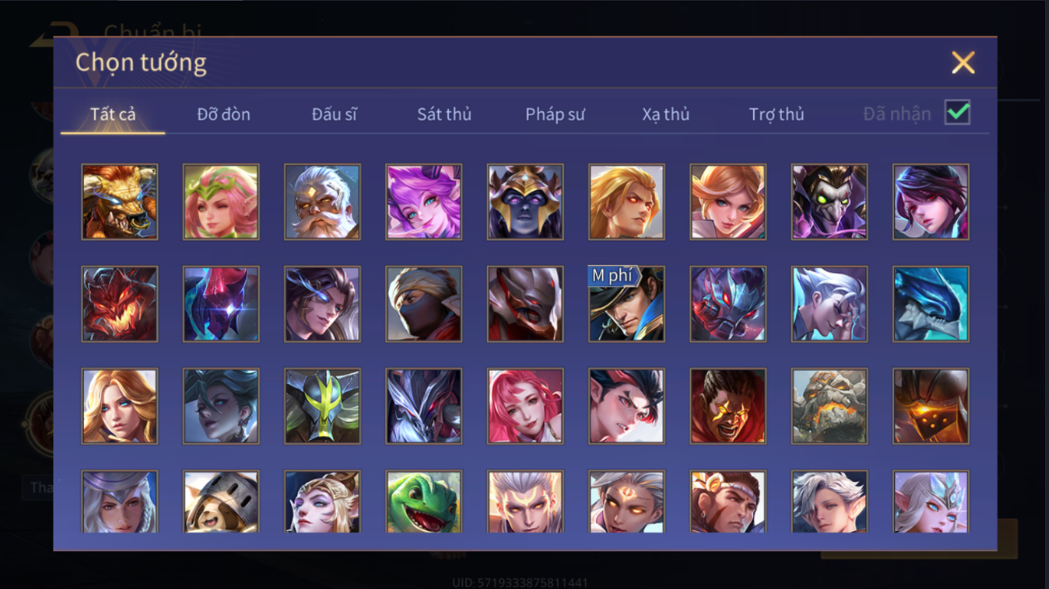Pick the purple-haired girl hero portrait
Screen dimensions: 1049x589
[x=423, y=202]
